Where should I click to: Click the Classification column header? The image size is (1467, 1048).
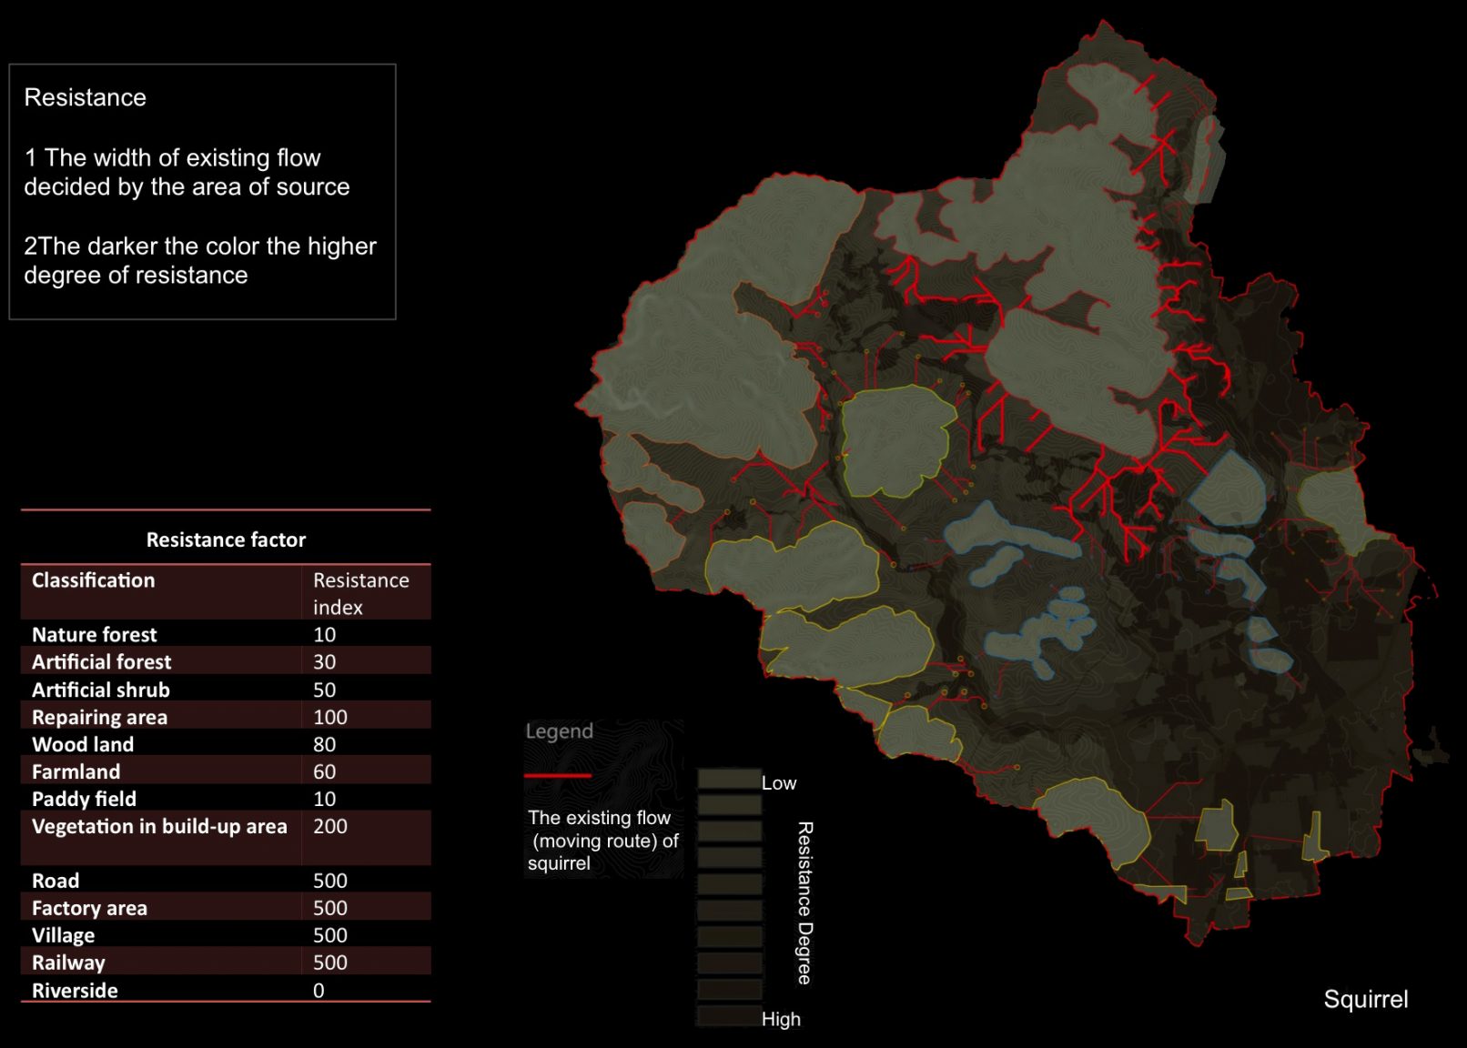pos(94,580)
